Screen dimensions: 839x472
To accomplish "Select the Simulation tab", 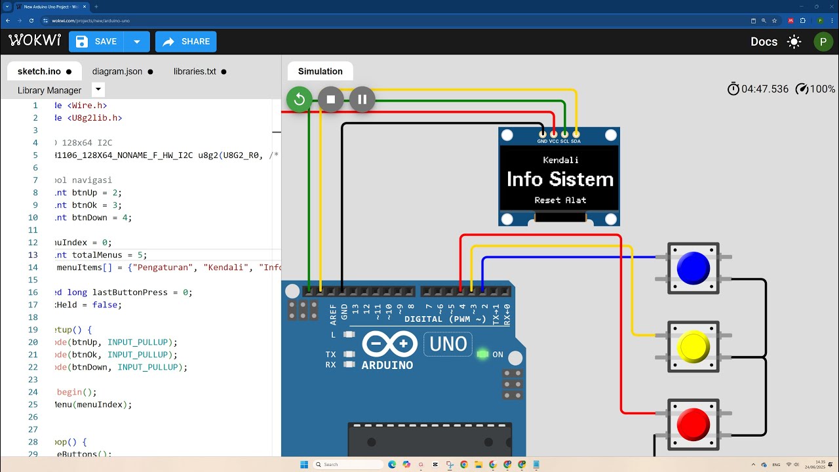I will click(x=321, y=71).
